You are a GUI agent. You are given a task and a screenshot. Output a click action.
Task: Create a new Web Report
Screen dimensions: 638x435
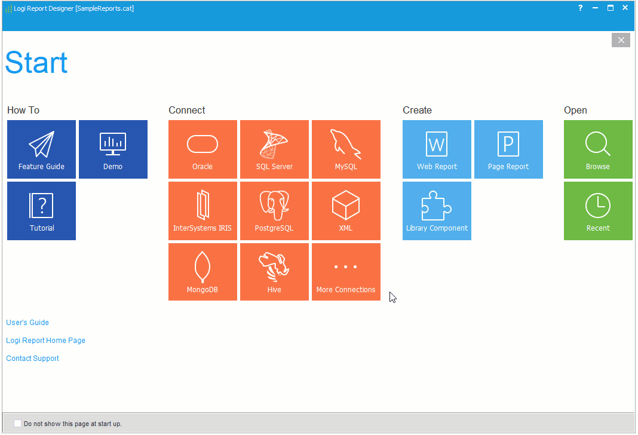[x=437, y=149]
